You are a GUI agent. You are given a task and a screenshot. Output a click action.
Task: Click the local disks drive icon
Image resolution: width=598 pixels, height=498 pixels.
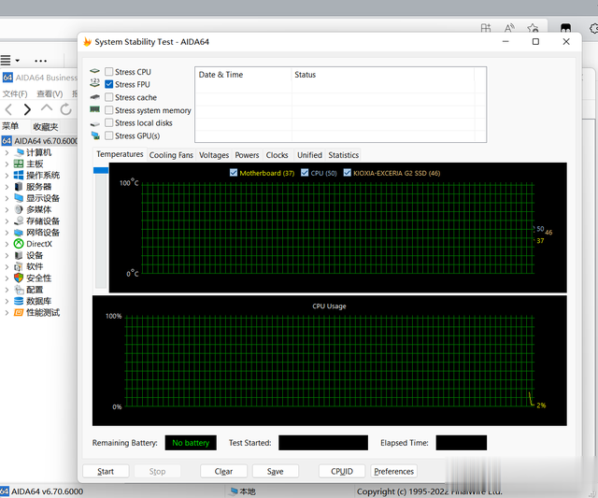[x=94, y=124]
